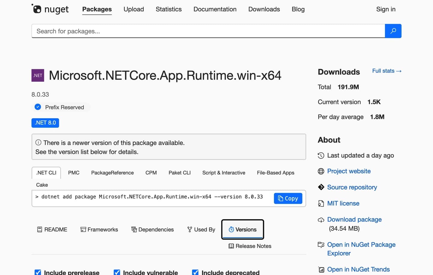Focus the Search for packages field
The width and height of the screenshot is (433, 275).
coord(208,31)
